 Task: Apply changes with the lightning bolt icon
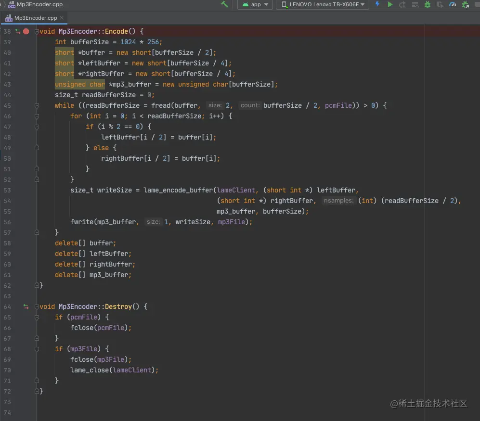377,4
